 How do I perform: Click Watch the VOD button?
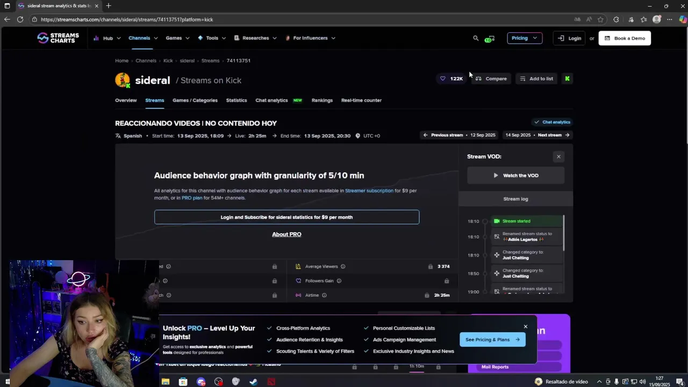[x=515, y=175]
